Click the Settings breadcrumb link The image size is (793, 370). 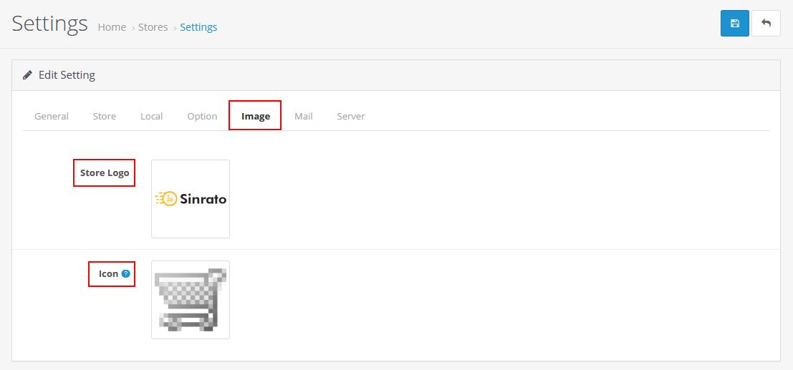[198, 27]
